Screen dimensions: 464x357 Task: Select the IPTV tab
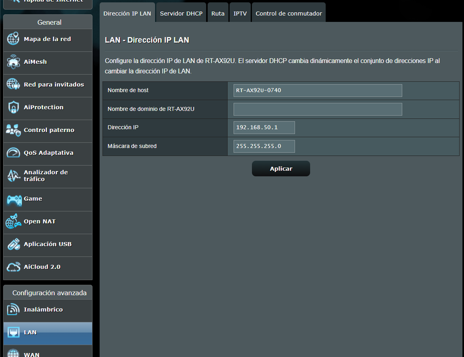point(240,13)
